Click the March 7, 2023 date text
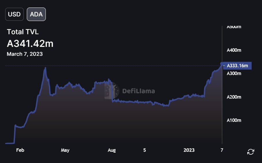Image resolution: width=262 pixels, height=163 pixels. point(25,54)
